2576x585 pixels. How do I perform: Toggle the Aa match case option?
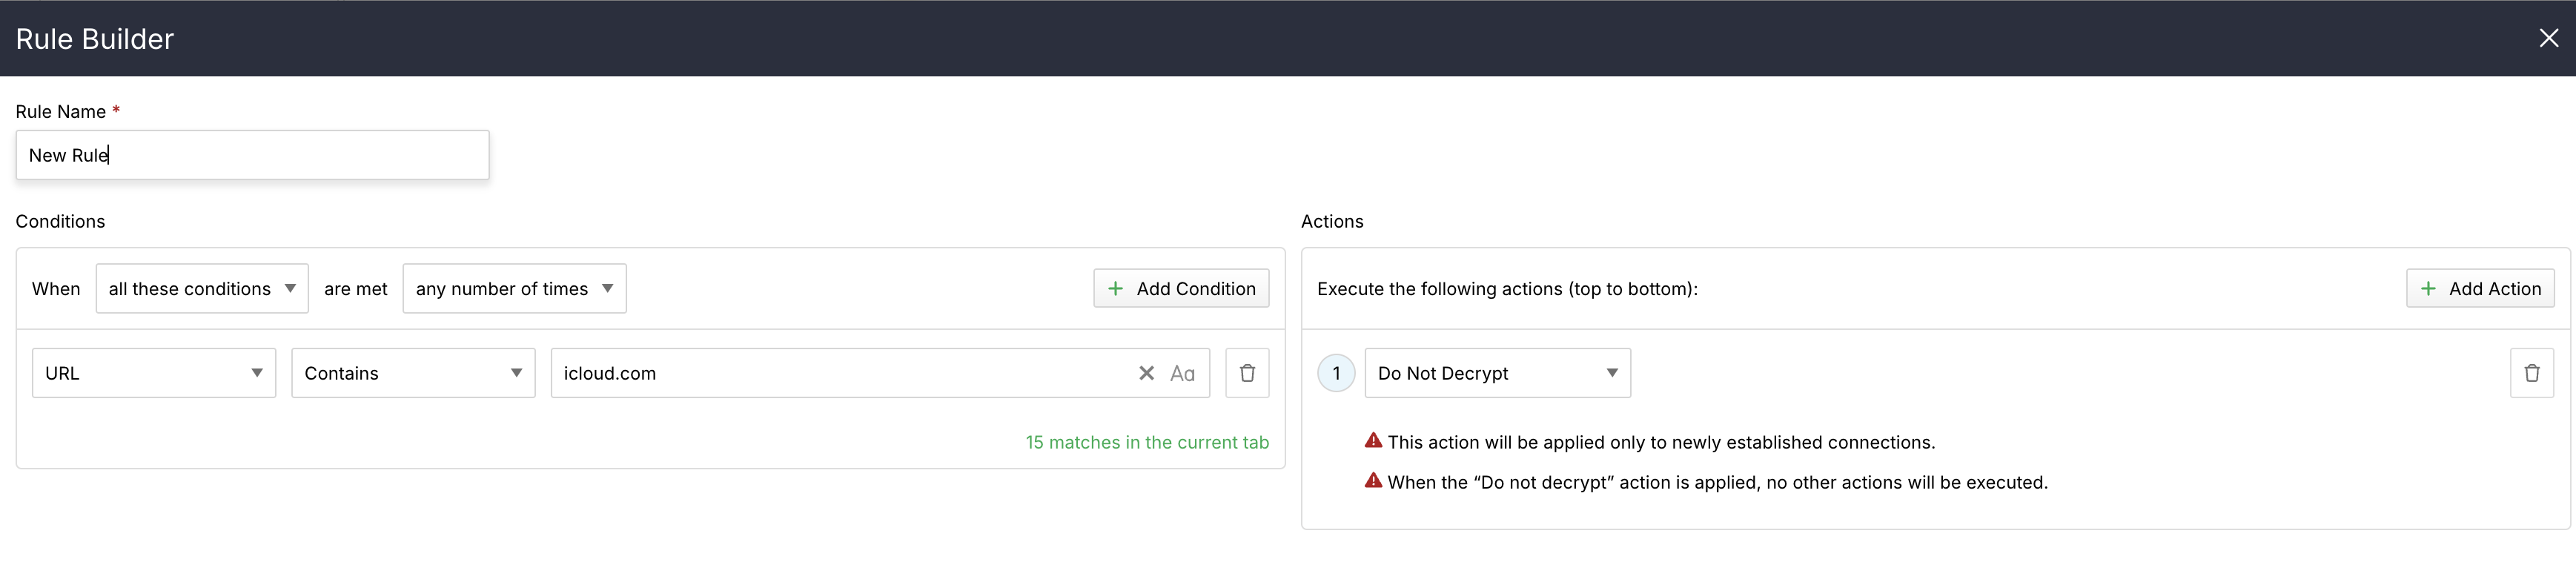tap(1182, 373)
